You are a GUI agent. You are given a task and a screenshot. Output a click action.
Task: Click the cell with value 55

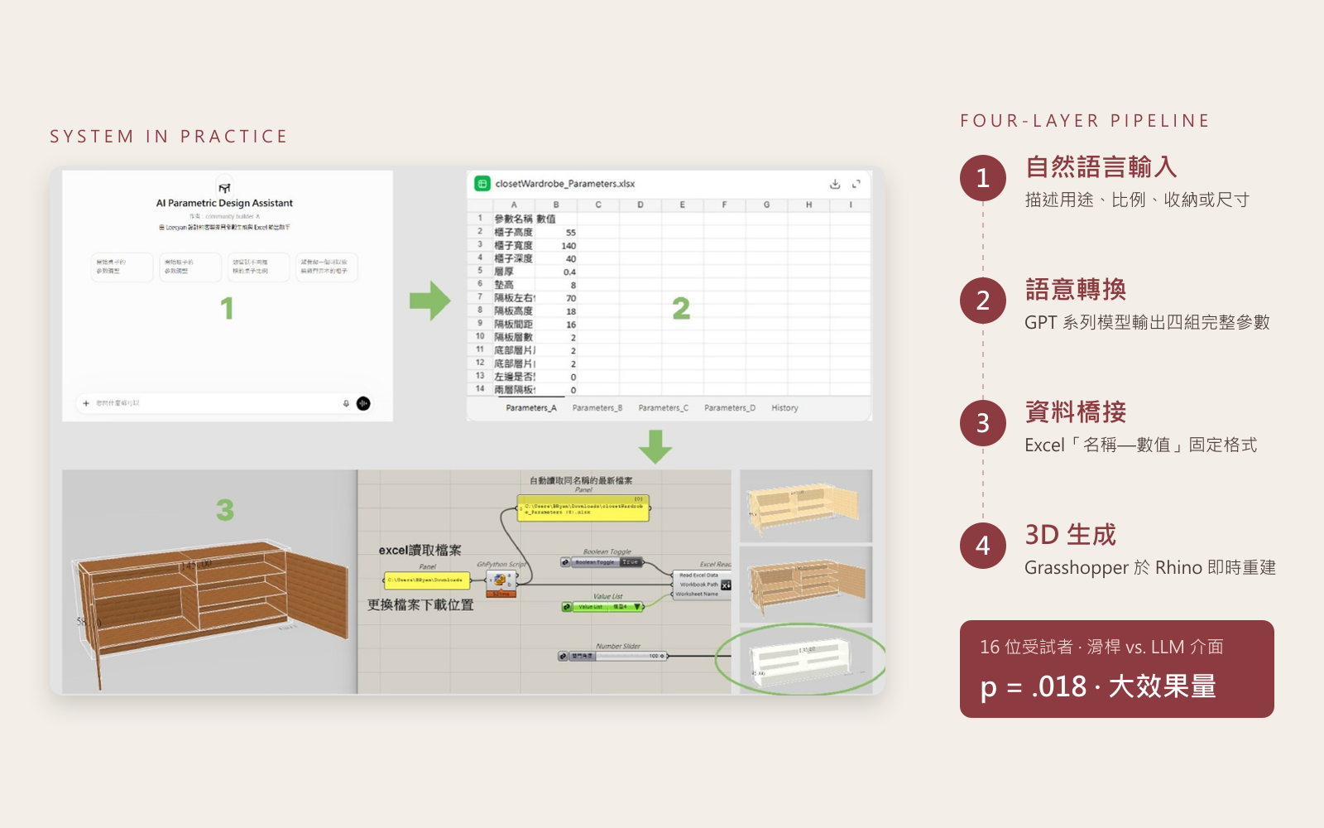point(556,233)
